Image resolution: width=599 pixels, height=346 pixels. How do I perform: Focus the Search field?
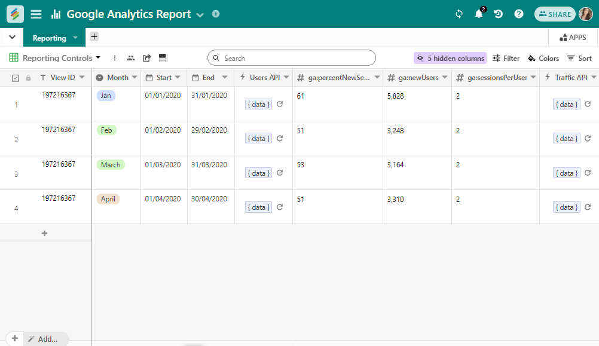[x=292, y=58]
